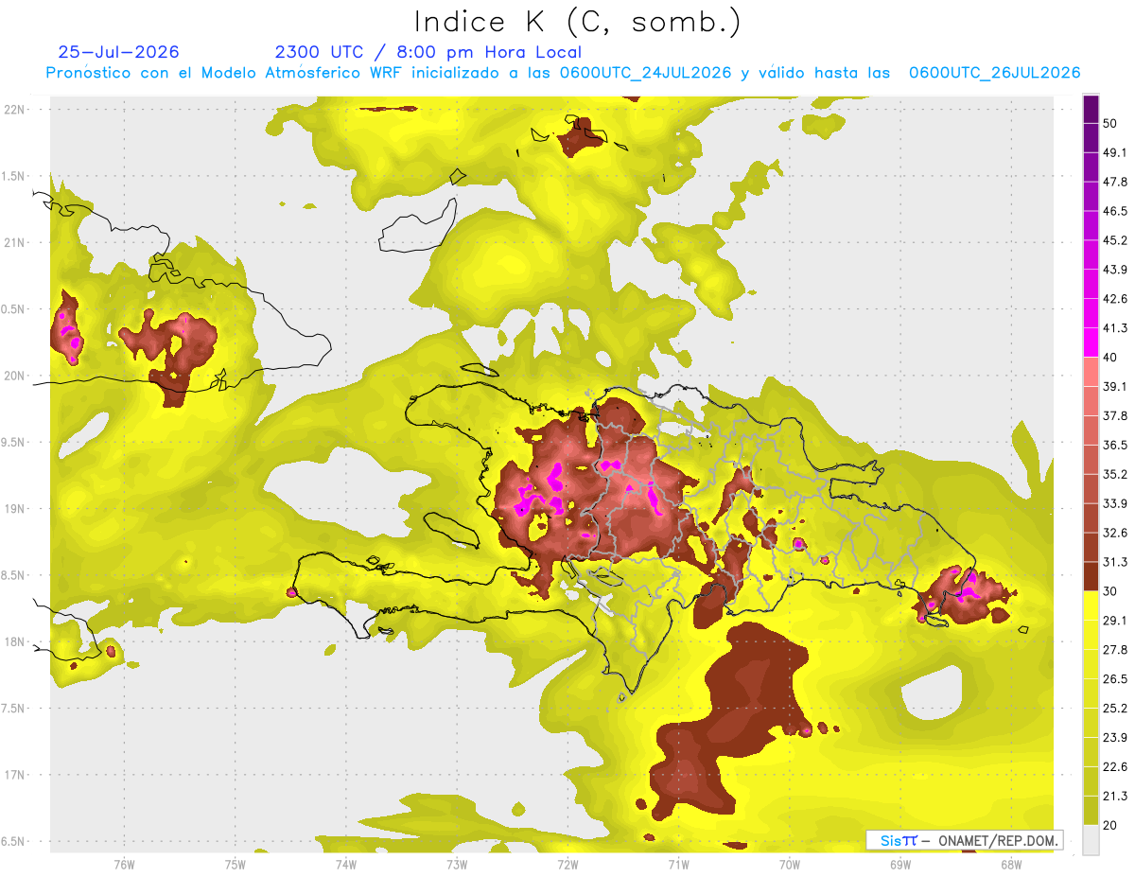This screenshot has height=877, width=1135.
Task: Click the '42.6' value on the color scale
Action: click(1114, 299)
